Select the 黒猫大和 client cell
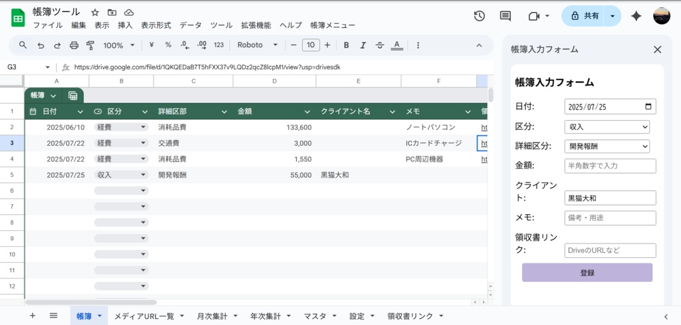The image size is (681, 325). [358, 175]
